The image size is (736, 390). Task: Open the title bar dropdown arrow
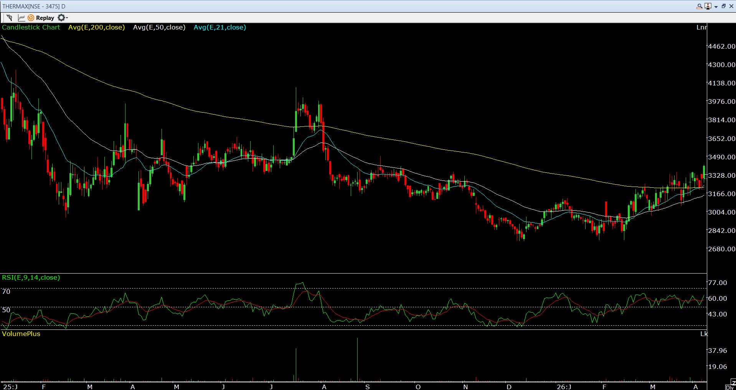coord(716,7)
